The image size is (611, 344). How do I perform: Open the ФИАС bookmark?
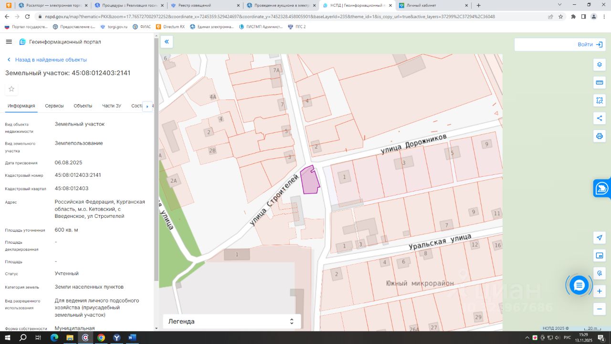[x=142, y=27]
